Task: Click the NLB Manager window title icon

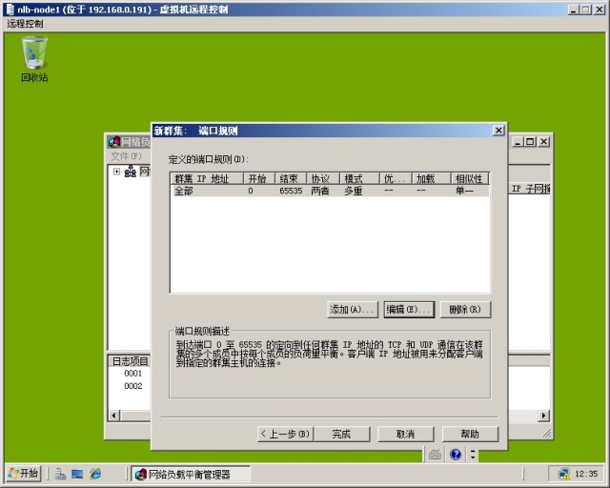Action: click(x=114, y=141)
